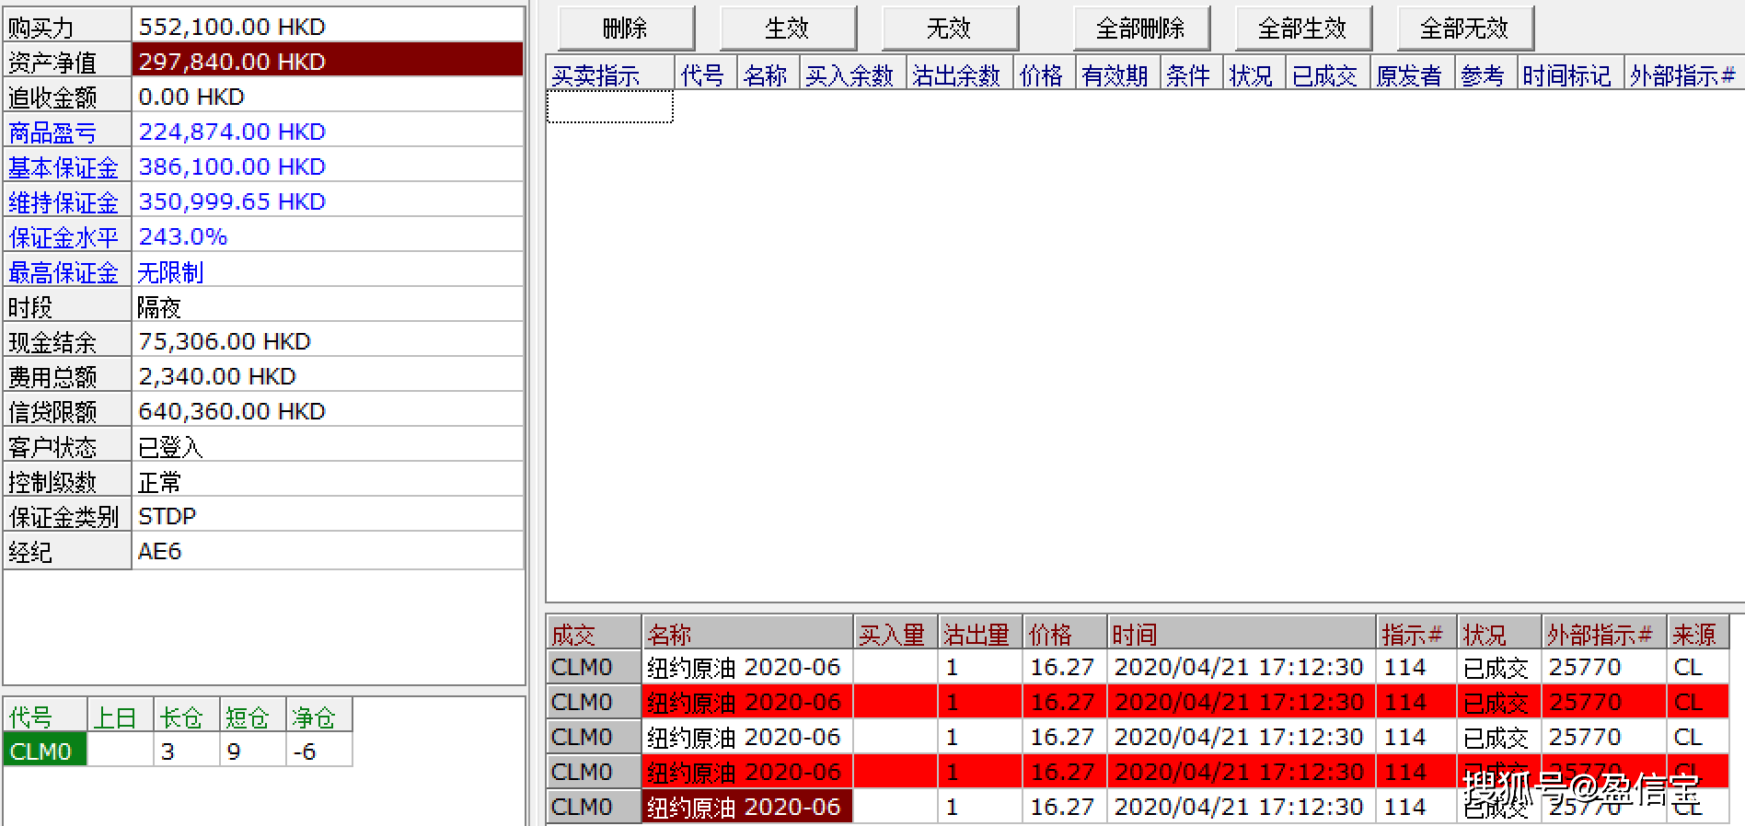
Task: Open the 保证金水平 link
Action: (x=64, y=237)
